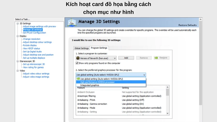This screenshot has height=122, width=217.
Task: Open Set Up Digital Audio
Action: pyautogui.click(x=32, y=52)
